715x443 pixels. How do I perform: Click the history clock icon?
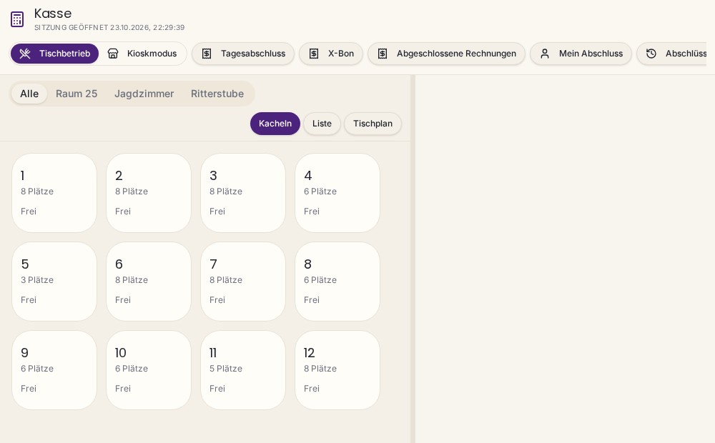(x=651, y=54)
